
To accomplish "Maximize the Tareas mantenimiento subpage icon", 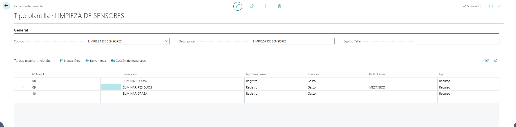I will [x=495, y=60].
